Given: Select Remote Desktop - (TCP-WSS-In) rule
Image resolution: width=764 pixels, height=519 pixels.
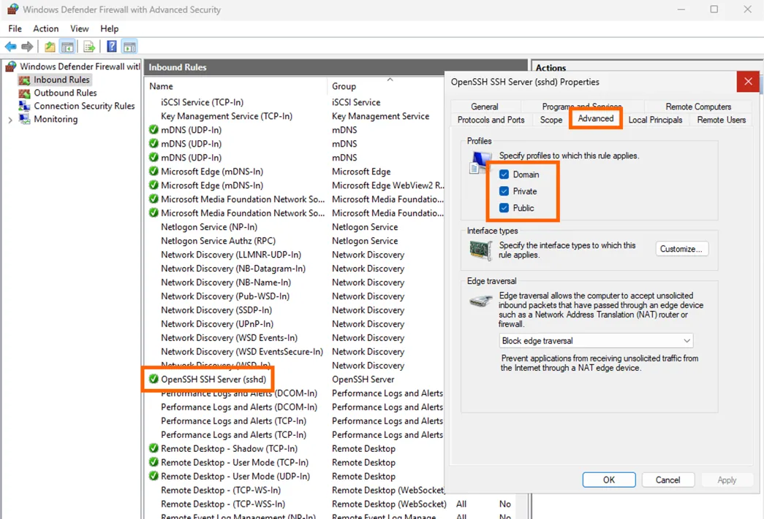Looking at the screenshot, I should 223,504.
